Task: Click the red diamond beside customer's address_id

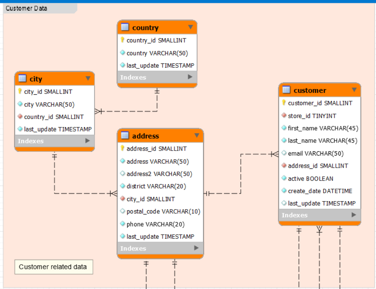Action: (284, 165)
